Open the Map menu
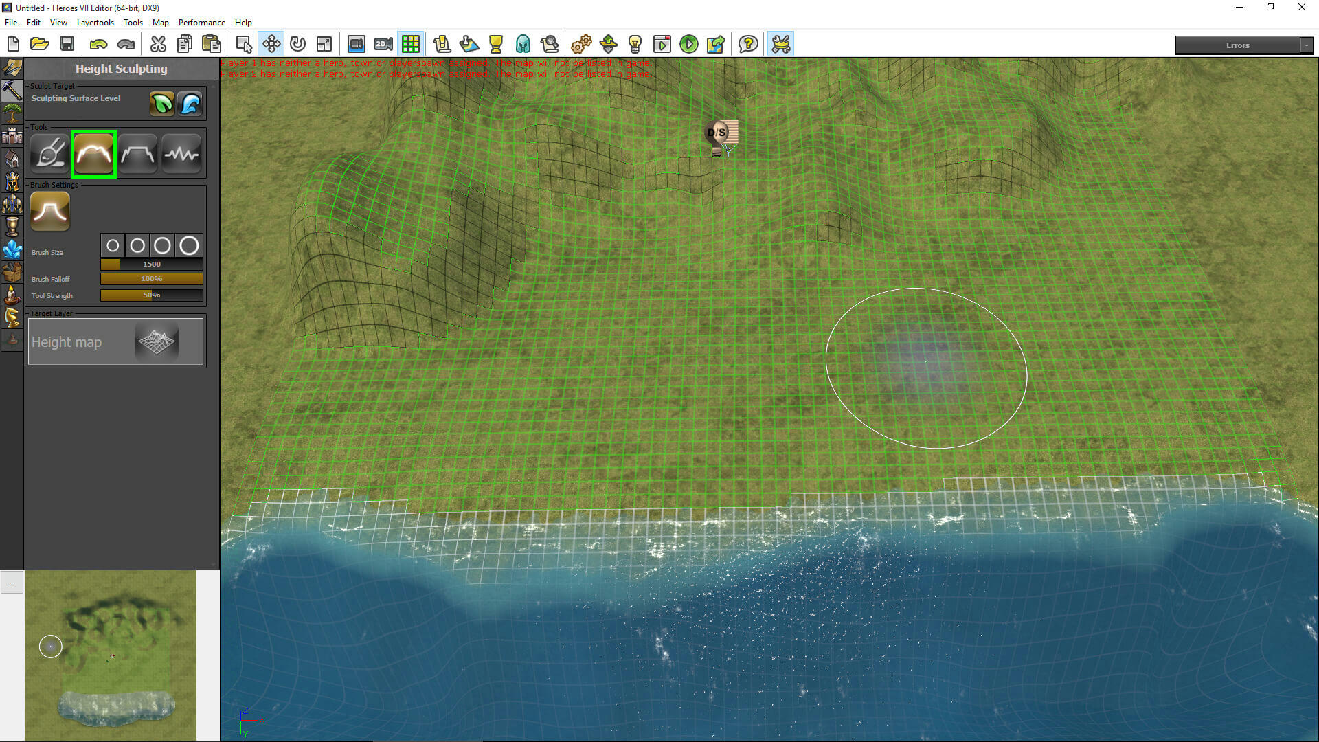 161,23
